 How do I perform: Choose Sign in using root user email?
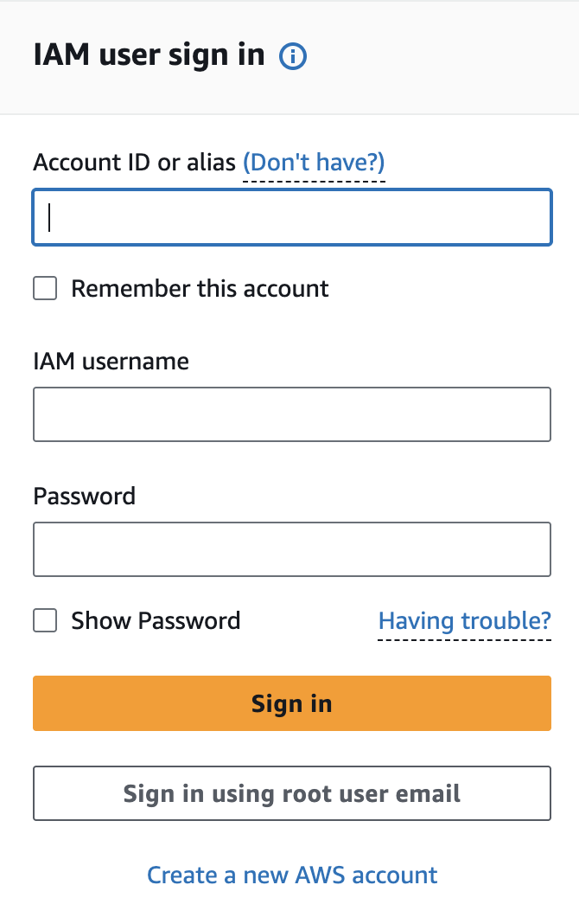click(291, 793)
